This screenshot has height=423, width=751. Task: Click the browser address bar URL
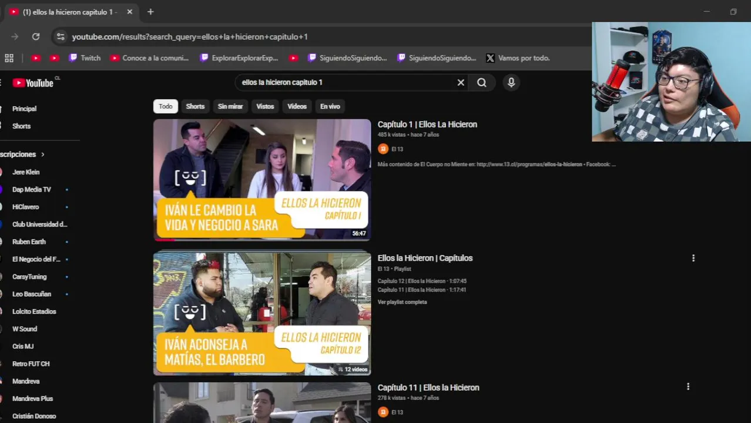190,36
